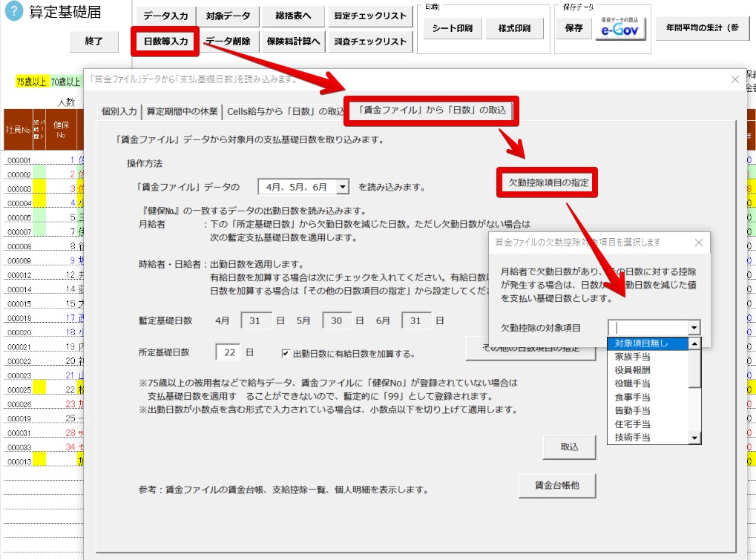Select 対象項目無し in the list
Image resolution: width=756 pixels, height=560 pixels.
tap(648, 343)
